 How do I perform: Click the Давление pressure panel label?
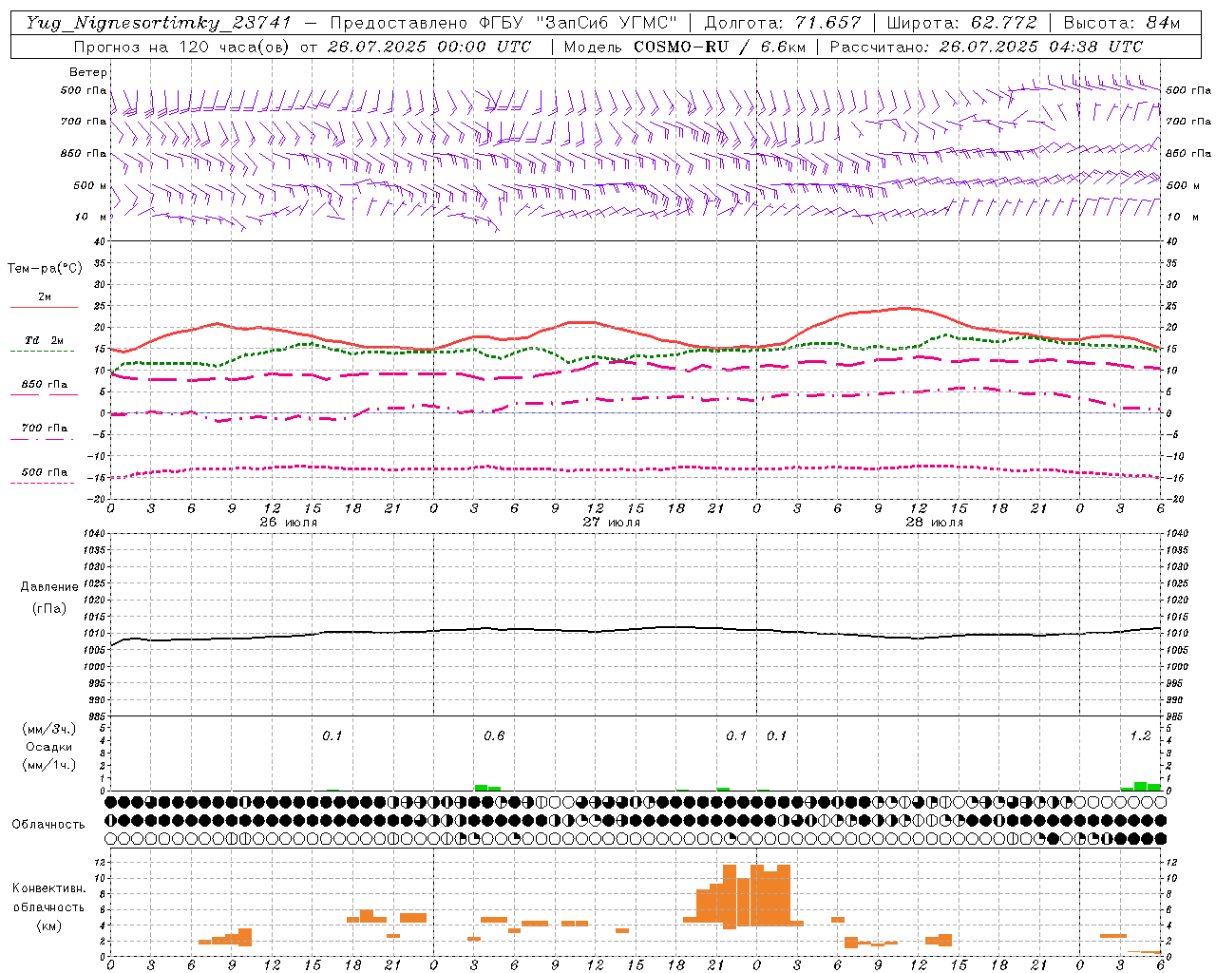pyautogui.click(x=48, y=587)
